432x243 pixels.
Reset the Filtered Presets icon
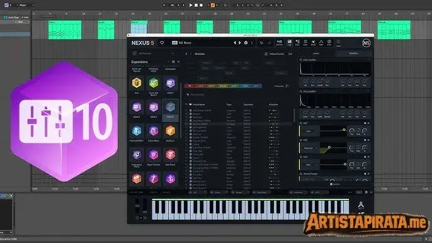(266, 54)
